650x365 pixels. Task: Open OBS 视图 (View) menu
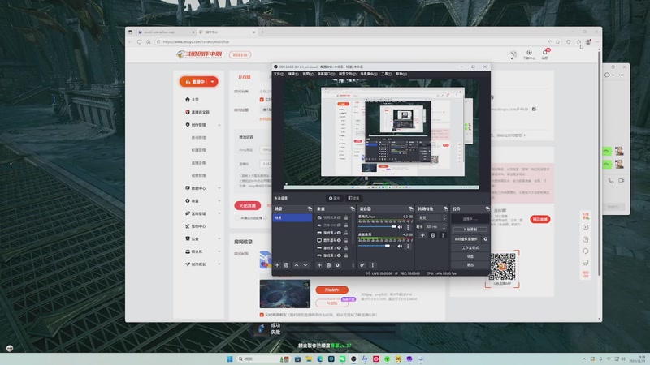pos(308,74)
